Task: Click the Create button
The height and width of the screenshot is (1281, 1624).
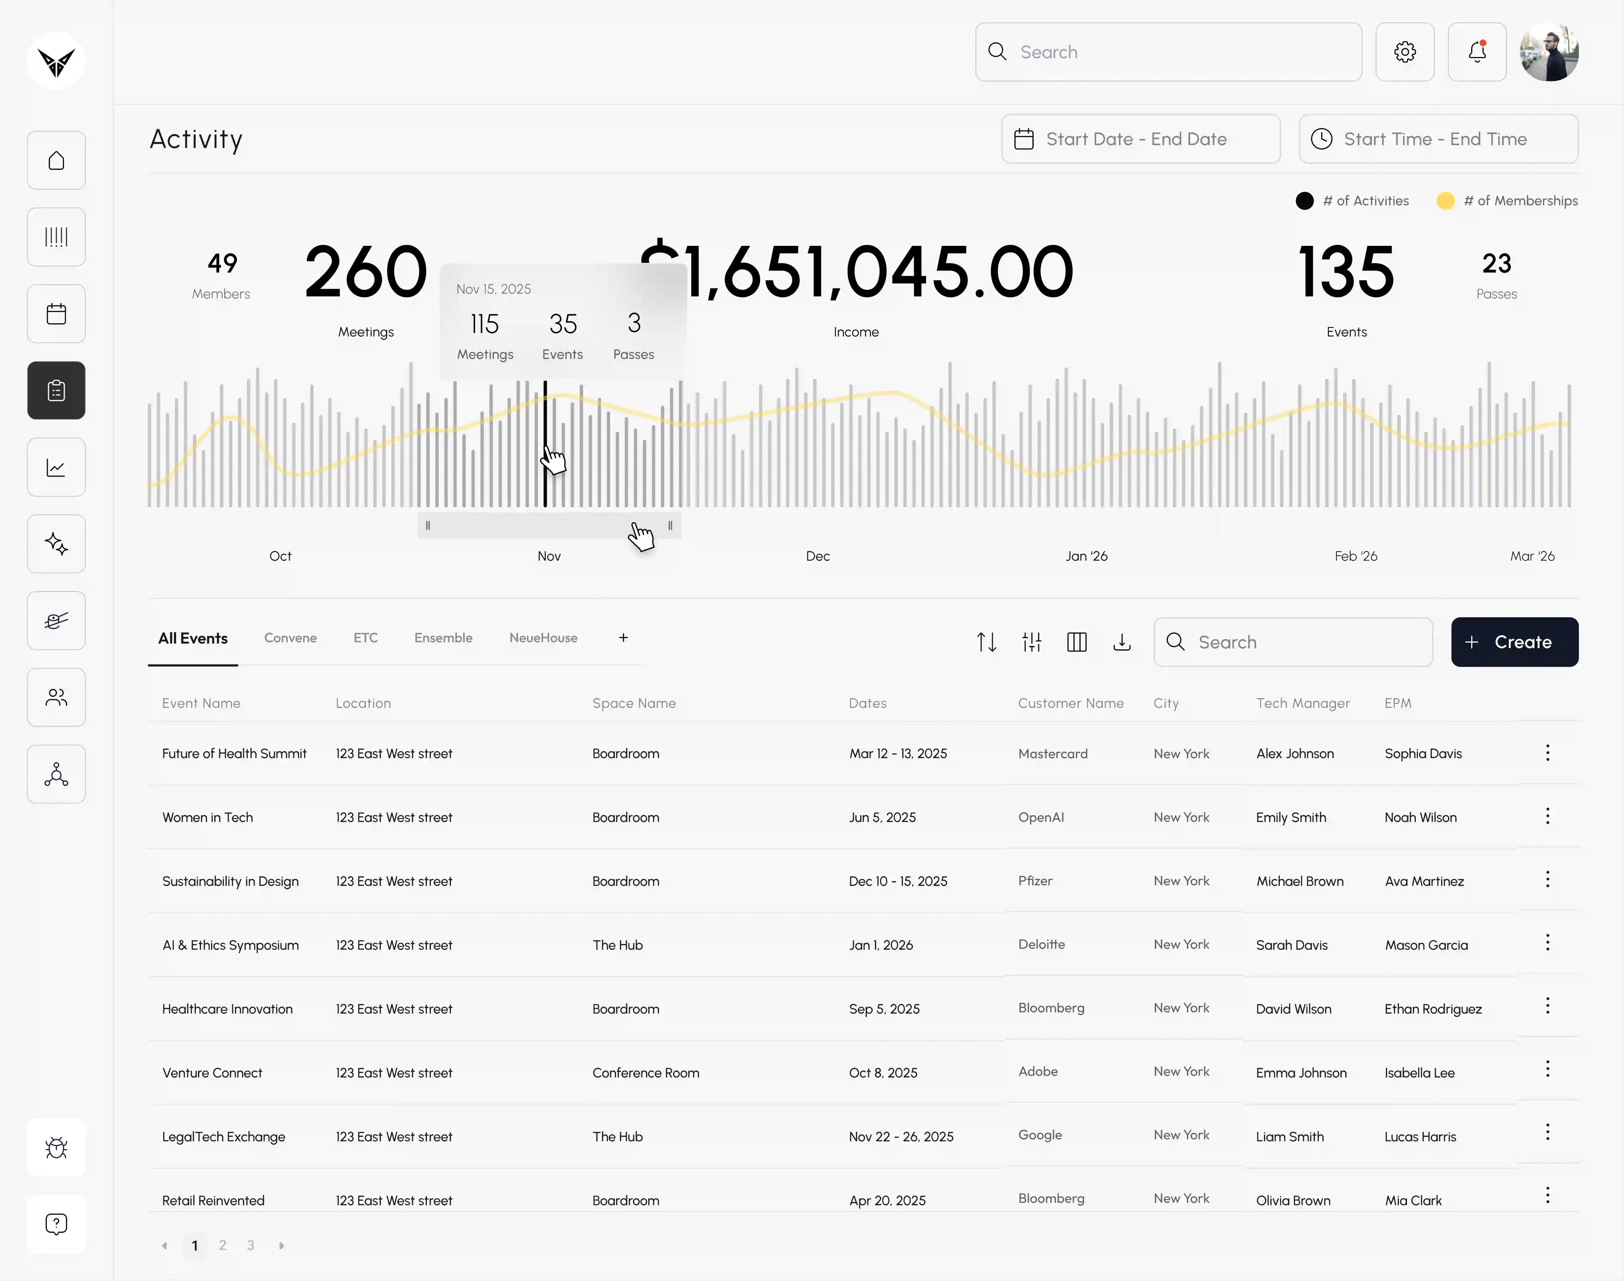Action: tap(1515, 642)
